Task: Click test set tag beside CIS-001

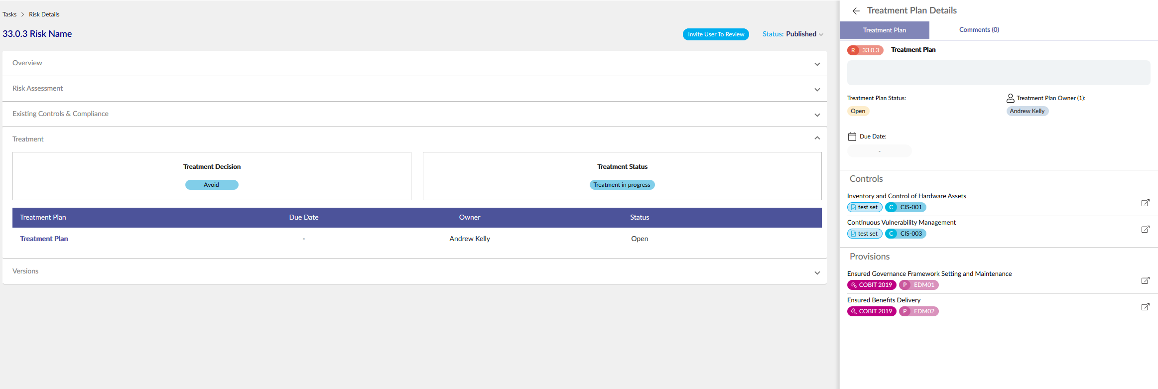Action: coord(865,207)
